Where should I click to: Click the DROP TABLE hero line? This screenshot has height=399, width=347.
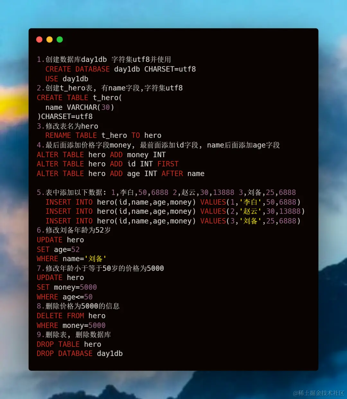coord(69,344)
